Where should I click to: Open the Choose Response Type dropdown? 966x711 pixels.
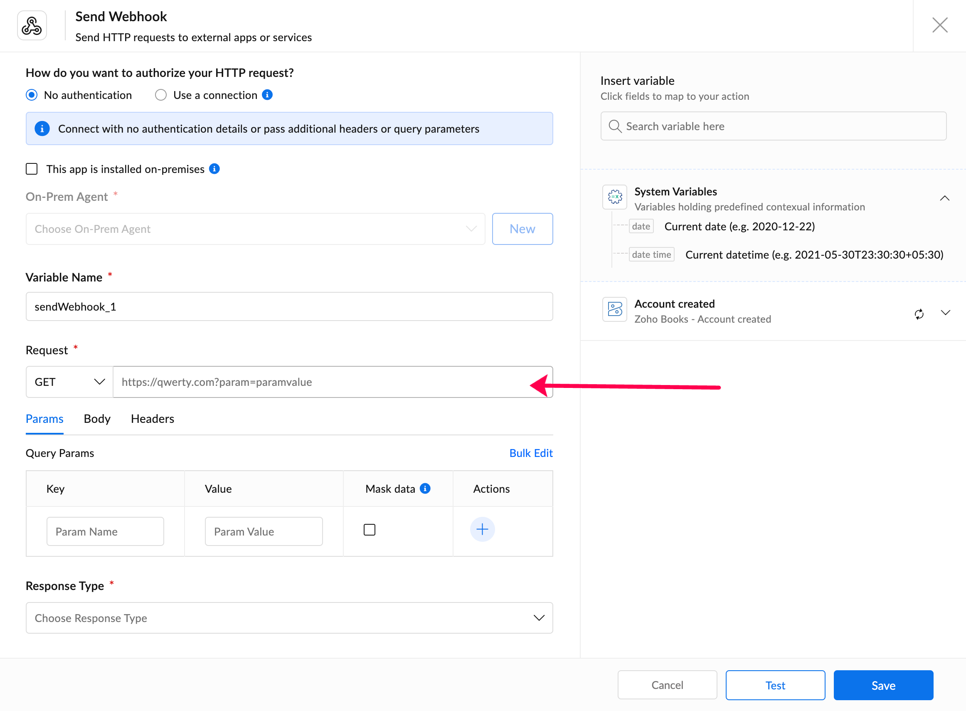289,617
